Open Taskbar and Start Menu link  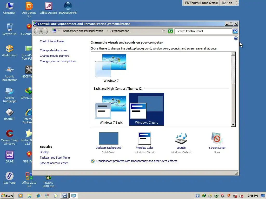[x=55, y=158]
